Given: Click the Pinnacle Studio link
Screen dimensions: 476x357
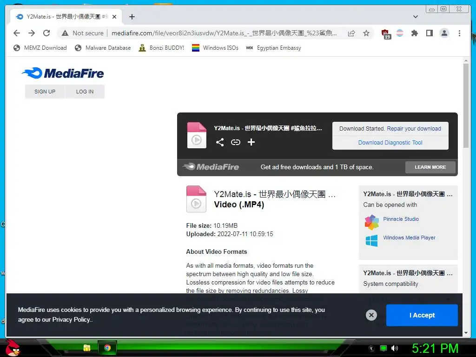Looking at the screenshot, I should pos(401,219).
